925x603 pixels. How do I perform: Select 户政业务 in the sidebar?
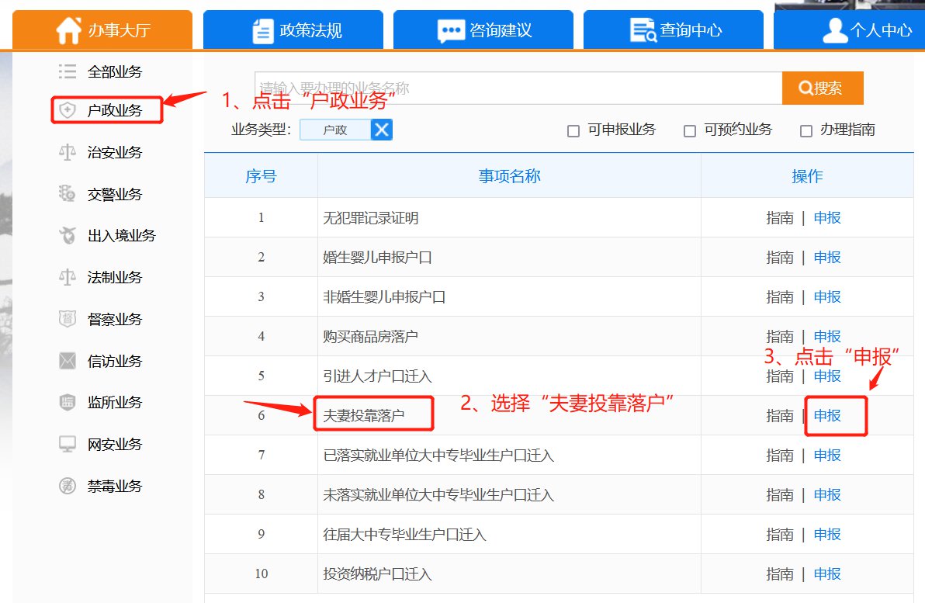pos(114,111)
